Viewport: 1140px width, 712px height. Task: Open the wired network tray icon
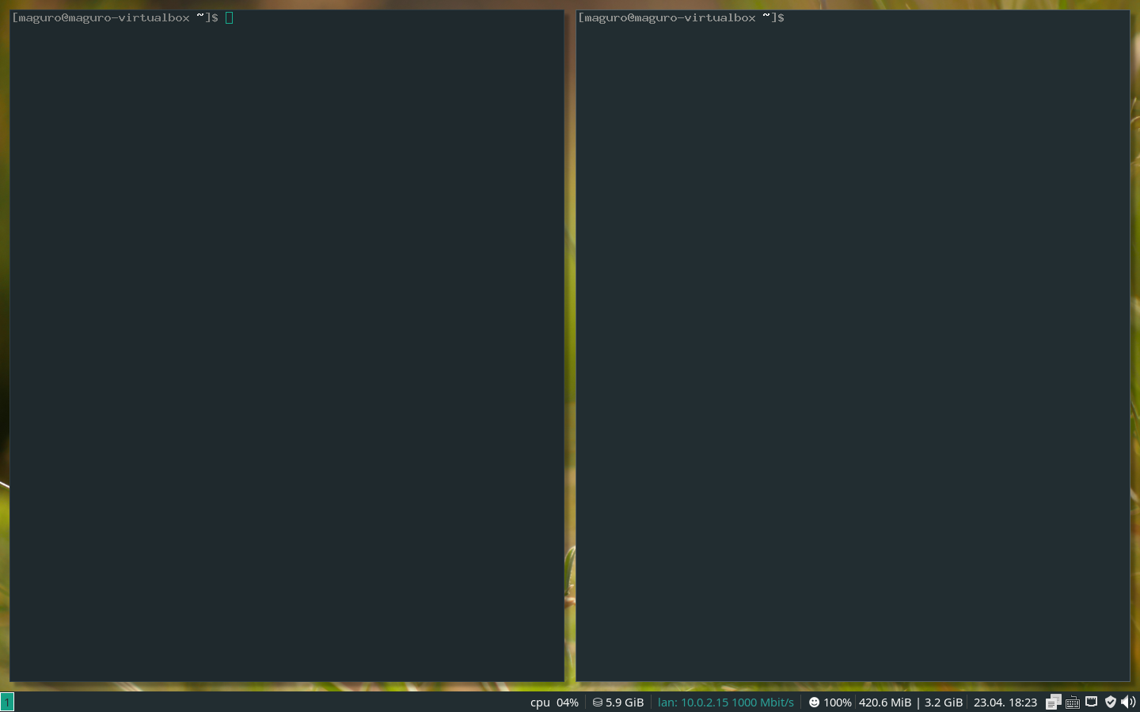(x=1092, y=702)
